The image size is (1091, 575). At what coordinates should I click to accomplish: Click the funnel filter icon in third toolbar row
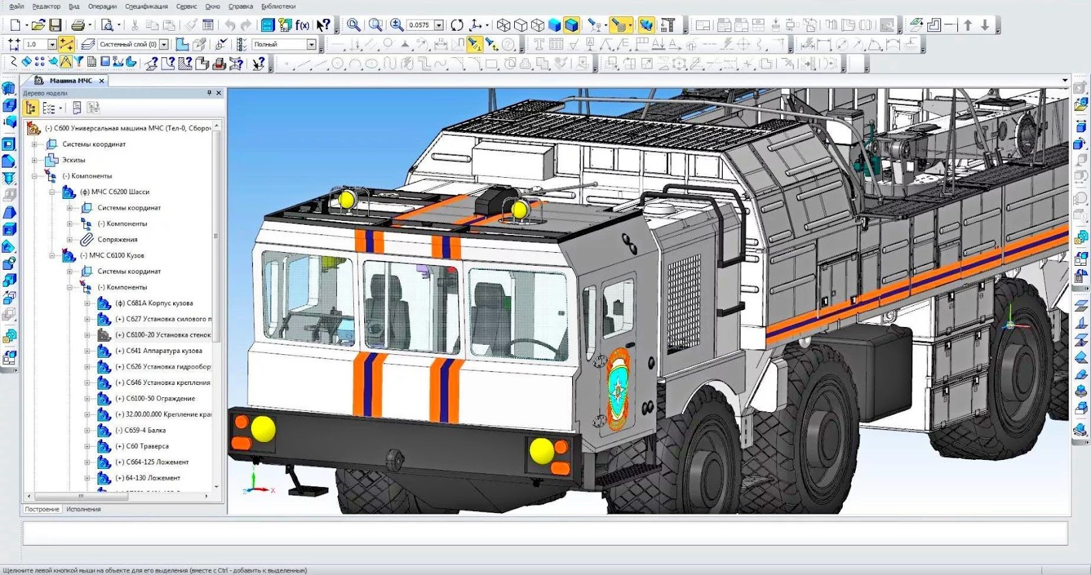(78, 63)
